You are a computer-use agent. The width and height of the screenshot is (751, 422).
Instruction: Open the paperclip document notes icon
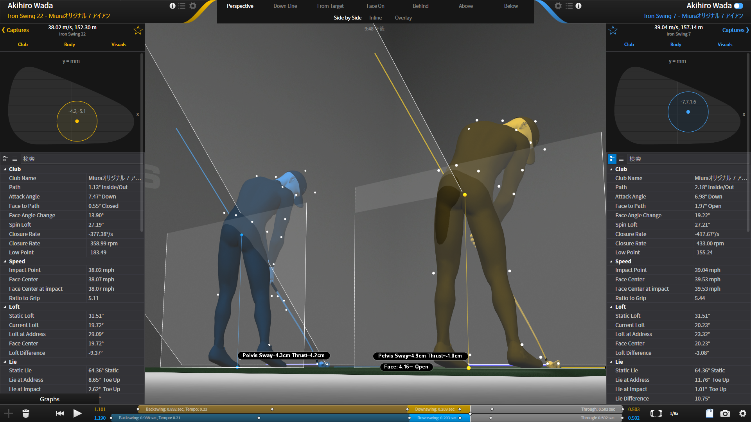(x=709, y=413)
